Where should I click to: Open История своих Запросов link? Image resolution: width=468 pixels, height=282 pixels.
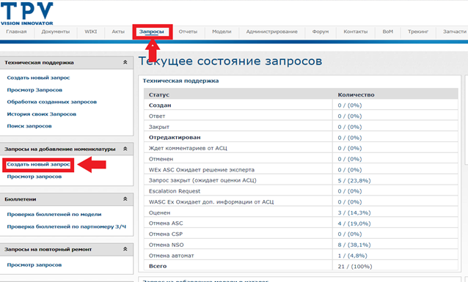tap(42, 114)
